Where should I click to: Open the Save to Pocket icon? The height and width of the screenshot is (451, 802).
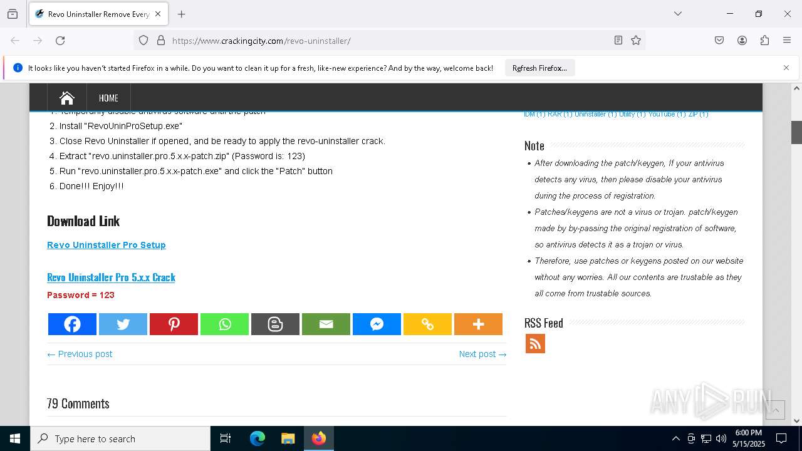(719, 40)
